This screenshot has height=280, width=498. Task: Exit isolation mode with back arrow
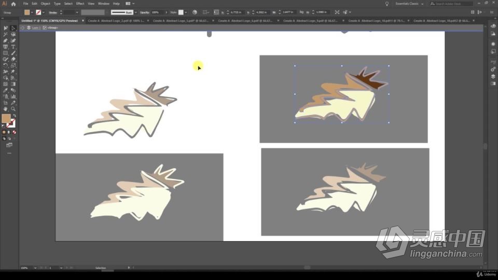22,27
